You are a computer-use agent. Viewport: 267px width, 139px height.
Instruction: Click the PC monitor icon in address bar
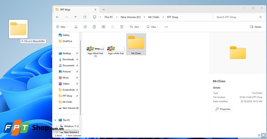94,17
